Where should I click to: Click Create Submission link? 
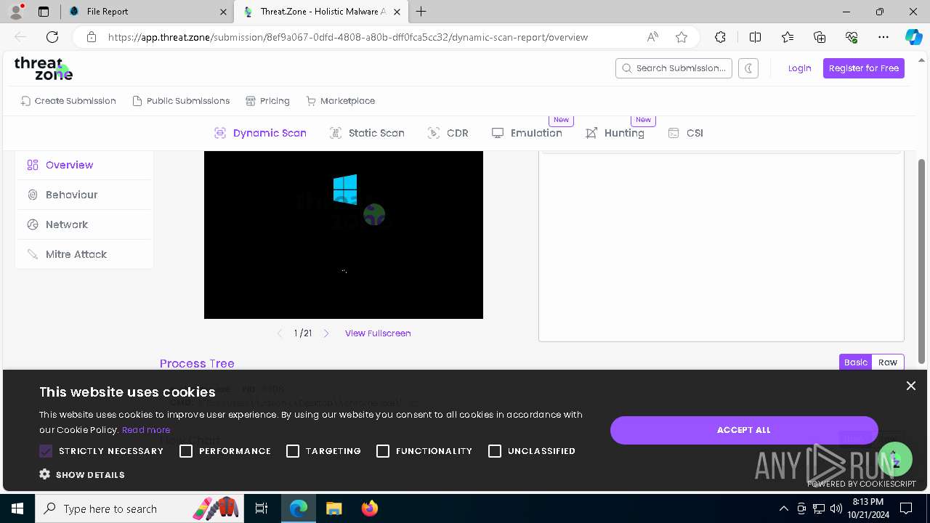pos(68,101)
